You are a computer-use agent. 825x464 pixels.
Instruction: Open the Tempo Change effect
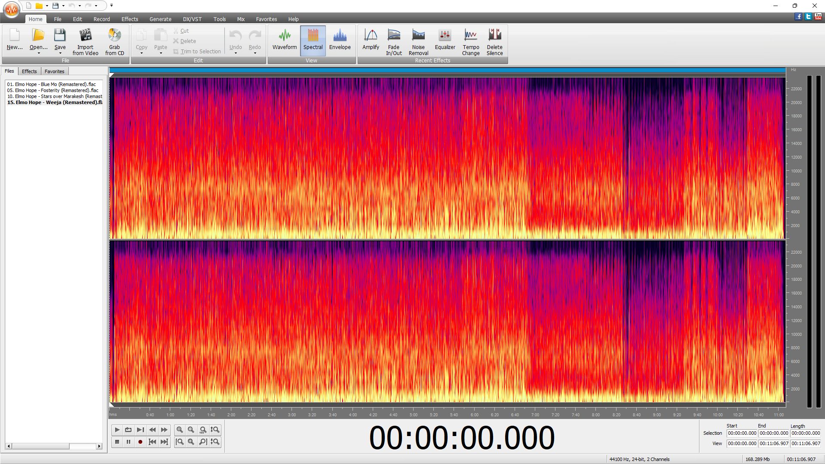coord(470,41)
